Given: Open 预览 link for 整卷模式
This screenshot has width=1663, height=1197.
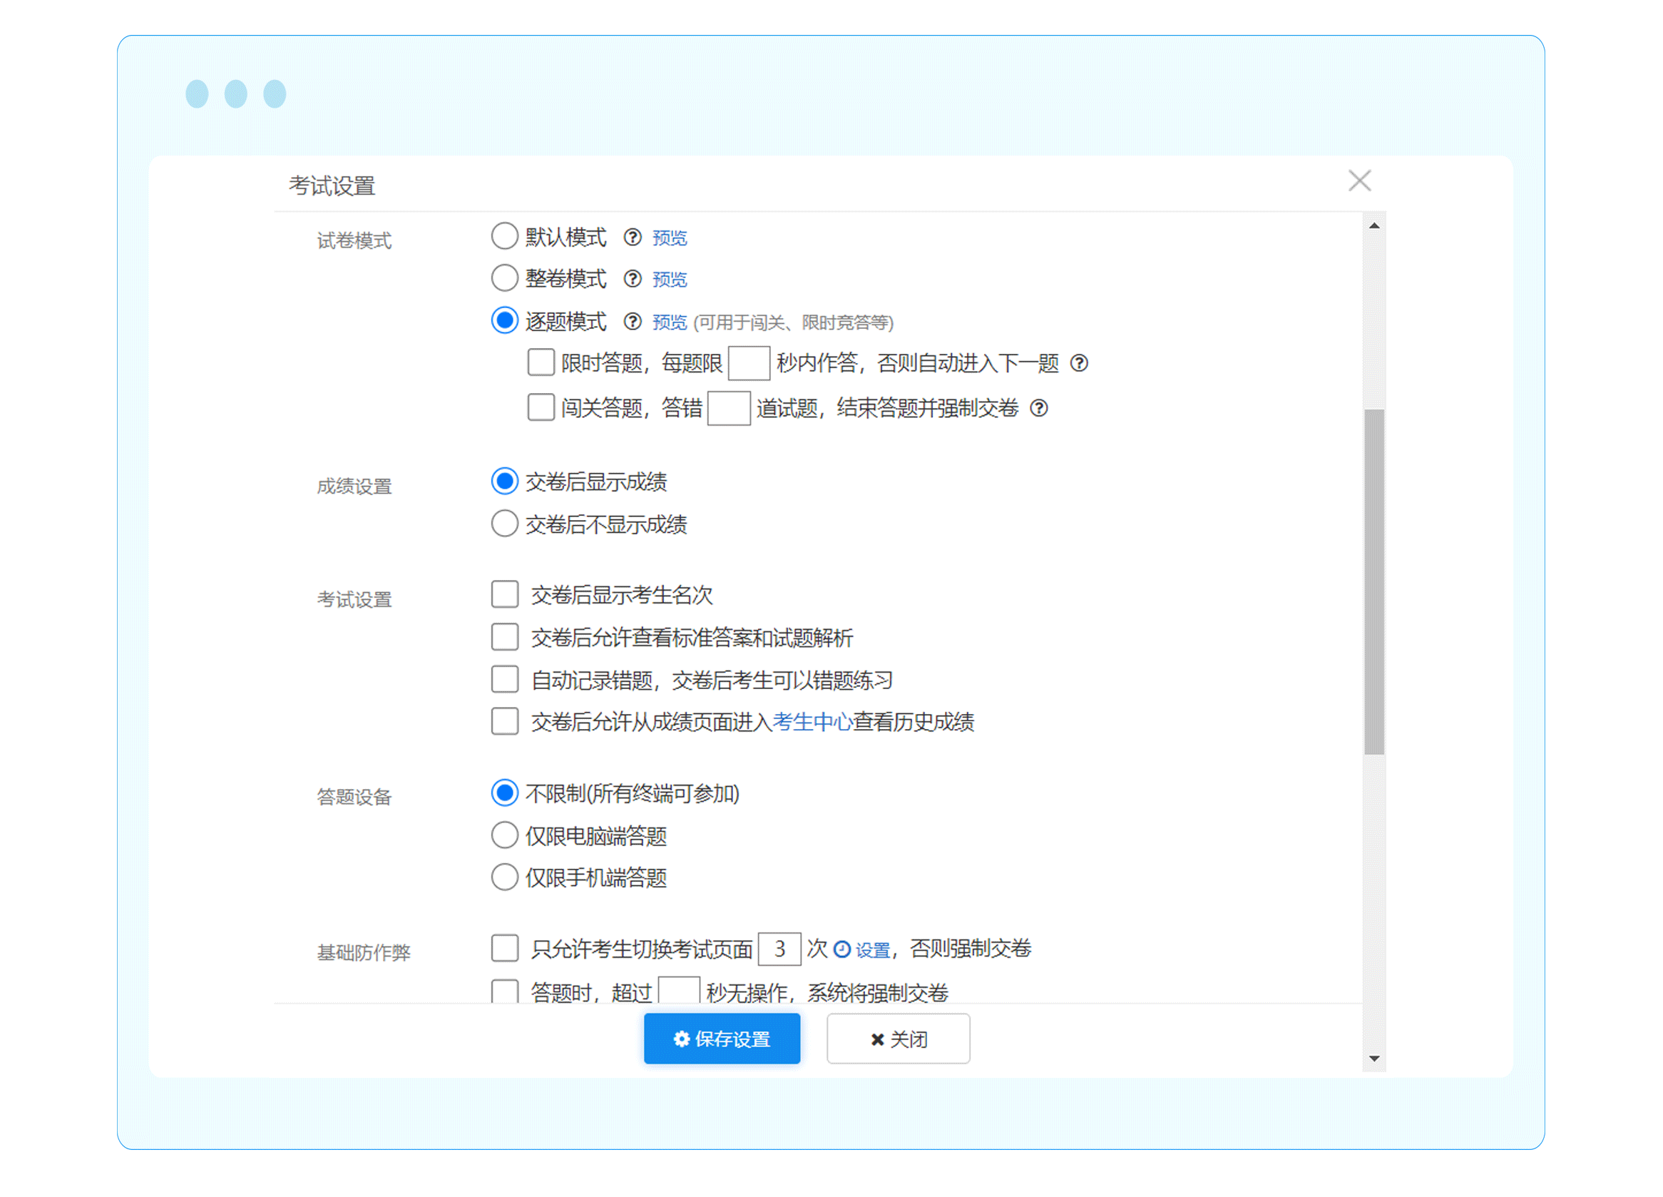Looking at the screenshot, I should point(670,280).
